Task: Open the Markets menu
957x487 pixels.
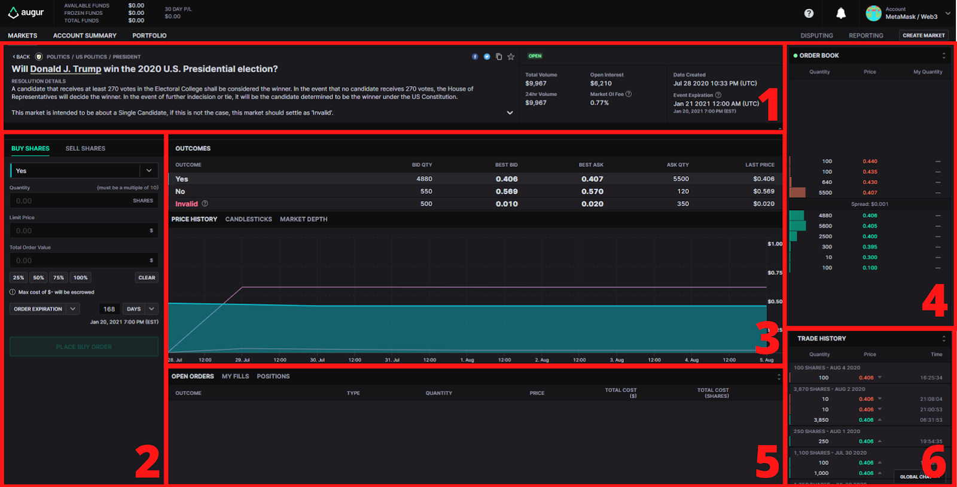Action: (23, 36)
